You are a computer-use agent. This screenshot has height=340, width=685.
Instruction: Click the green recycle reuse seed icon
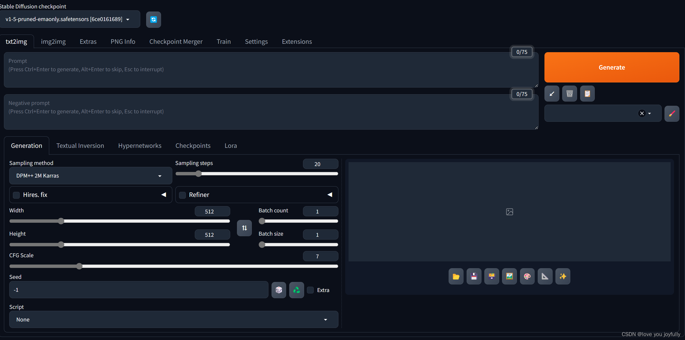[297, 290]
